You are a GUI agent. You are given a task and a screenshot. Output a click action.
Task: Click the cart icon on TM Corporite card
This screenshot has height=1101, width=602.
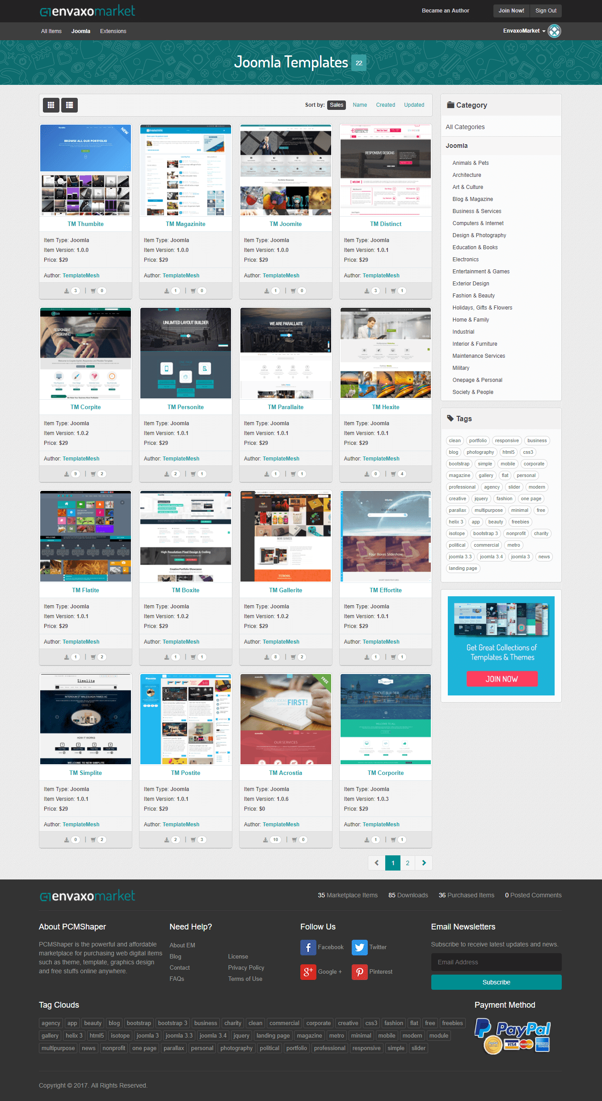coord(393,840)
